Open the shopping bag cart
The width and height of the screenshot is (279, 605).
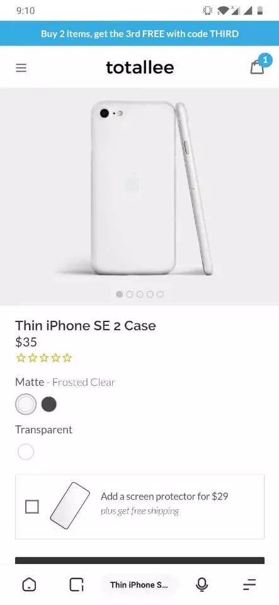(x=257, y=68)
